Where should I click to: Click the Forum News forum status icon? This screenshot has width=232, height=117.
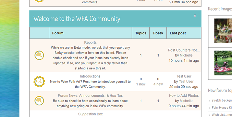click(39, 101)
